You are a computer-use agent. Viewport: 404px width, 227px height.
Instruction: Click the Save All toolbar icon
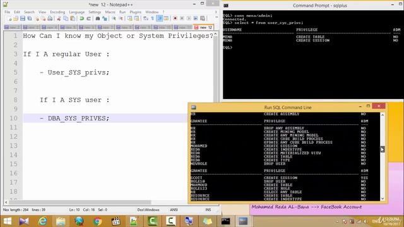[x=30, y=18]
